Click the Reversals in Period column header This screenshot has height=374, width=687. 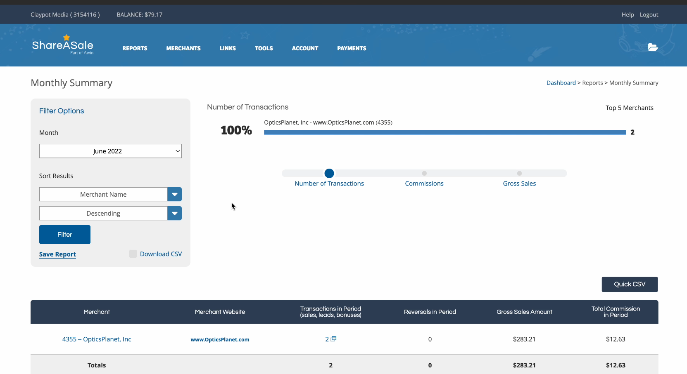(430, 312)
